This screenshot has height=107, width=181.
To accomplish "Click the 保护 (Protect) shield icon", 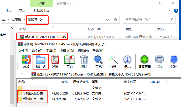I will (x=174, y=62).
